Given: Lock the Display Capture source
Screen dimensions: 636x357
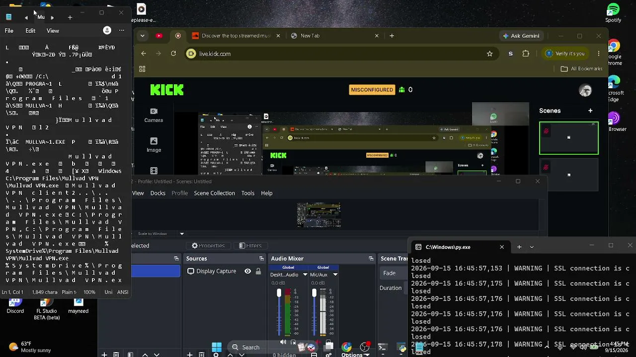Looking at the screenshot, I should coord(258,271).
